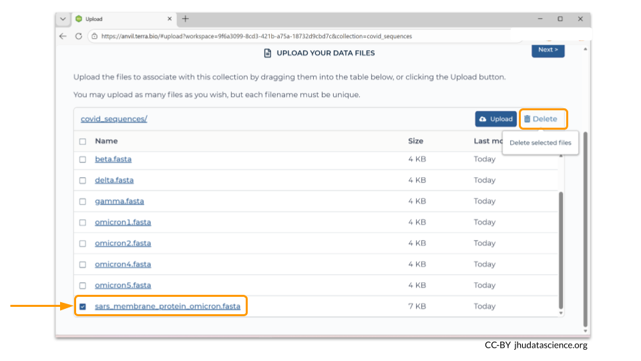Maximize the browser window

[x=560, y=19]
